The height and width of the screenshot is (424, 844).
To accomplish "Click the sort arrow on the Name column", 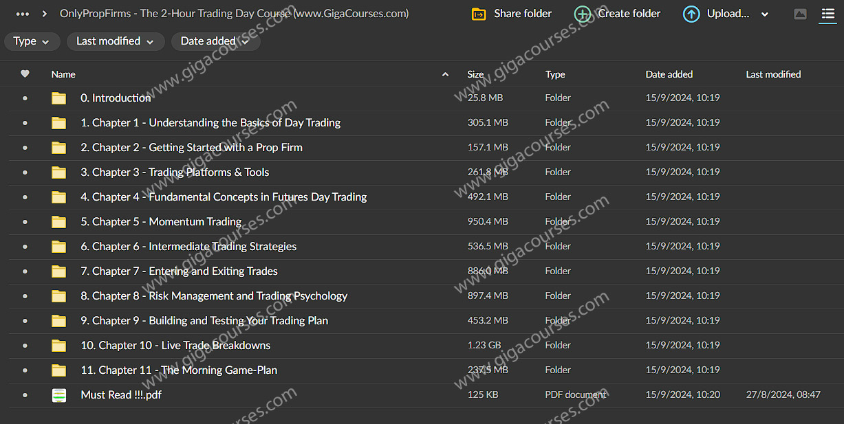I will [x=445, y=74].
